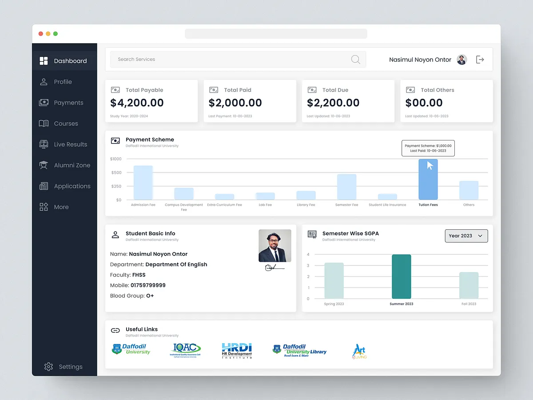Select the Payments icon in the sidebar

pos(43,102)
